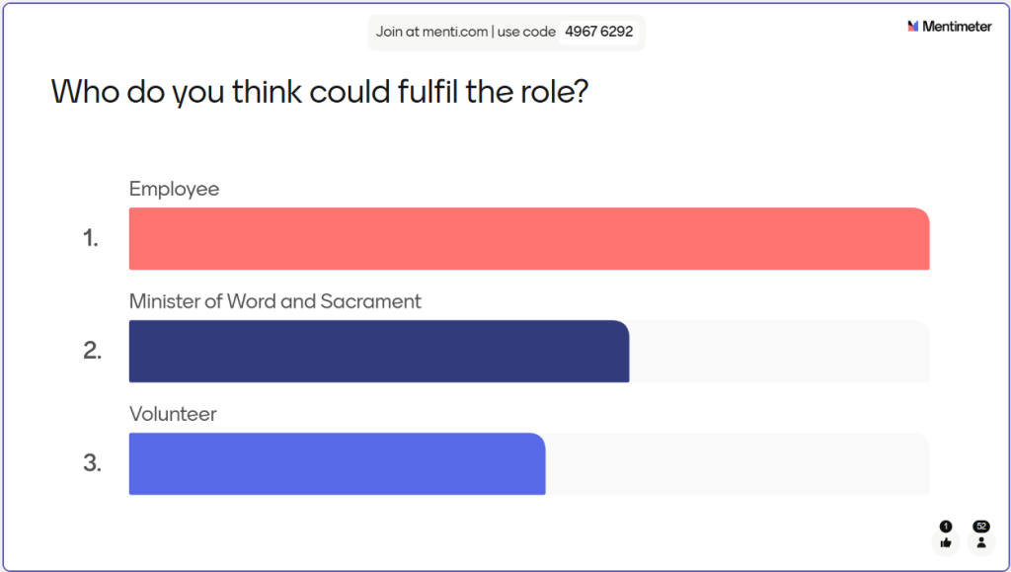This screenshot has width=1011, height=572.
Task: Click the participants person icon
Action: (x=980, y=542)
